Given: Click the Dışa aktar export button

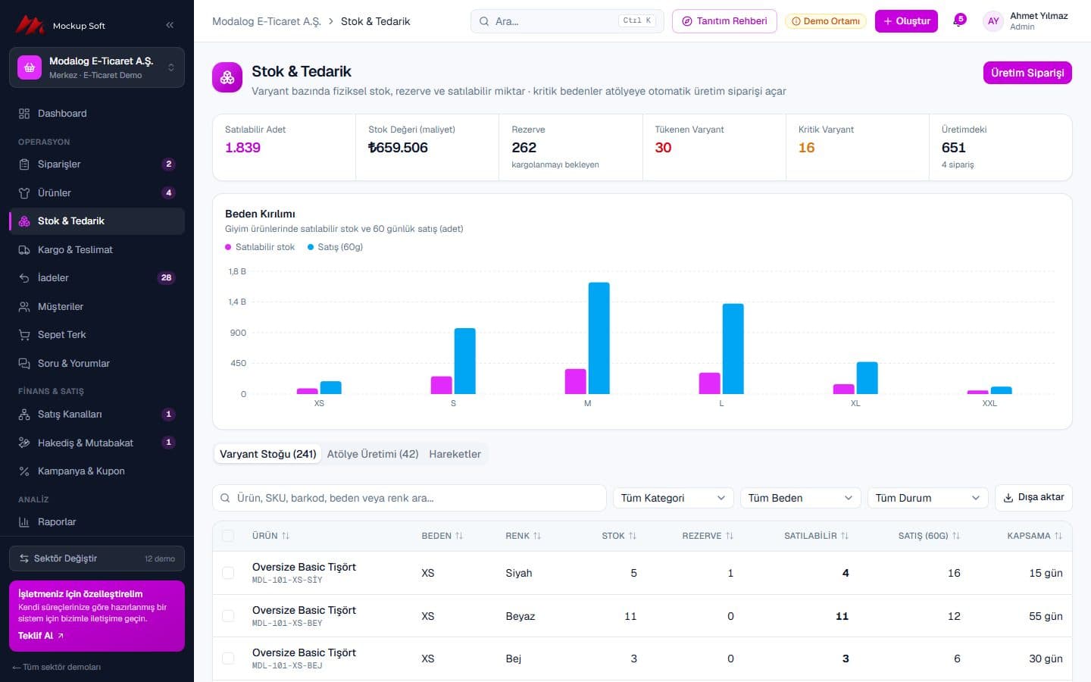Looking at the screenshot, I should pyautogui.click(x=1033, y=497).
